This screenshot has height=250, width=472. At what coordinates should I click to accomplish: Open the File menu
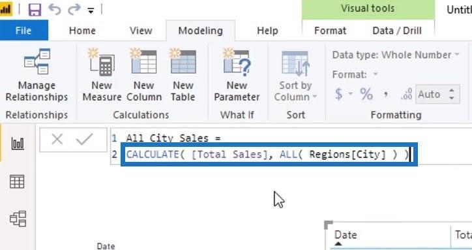coord(23,31)
